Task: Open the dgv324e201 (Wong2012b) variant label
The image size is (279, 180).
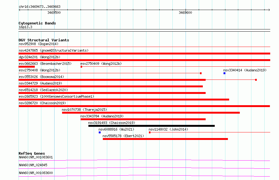Action: tap(39, 57)
